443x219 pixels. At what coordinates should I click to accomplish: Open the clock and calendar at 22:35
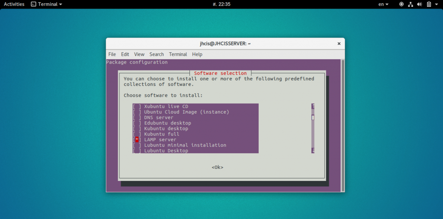[221, 4]
